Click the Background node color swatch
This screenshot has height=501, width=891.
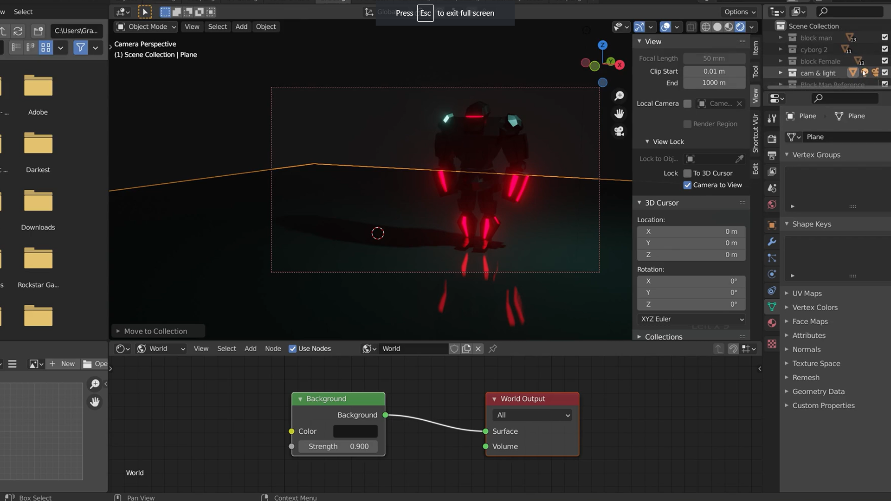[x=355, y=431]
